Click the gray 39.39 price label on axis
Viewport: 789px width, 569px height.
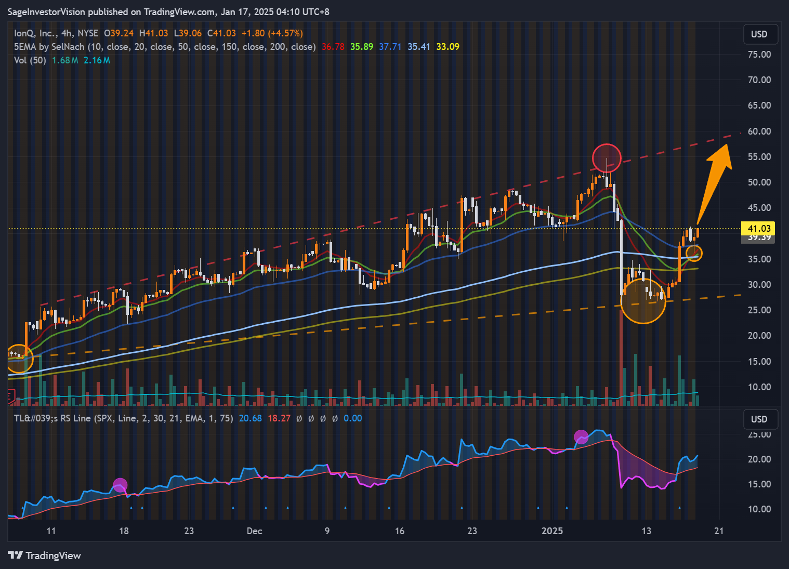click(x=758, y=239)
